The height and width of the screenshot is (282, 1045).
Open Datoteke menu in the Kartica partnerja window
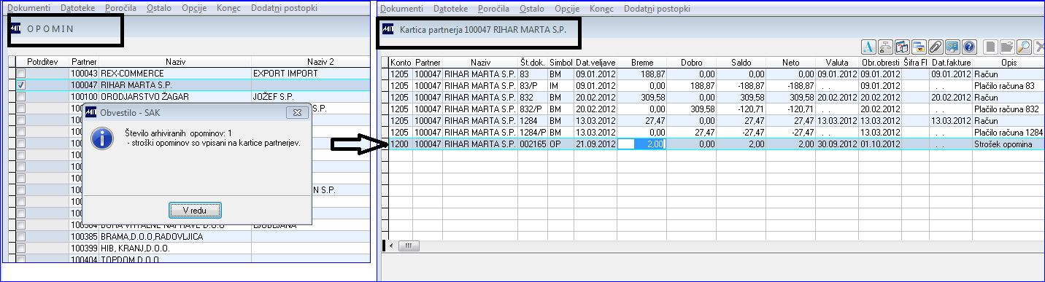tap(450, 8)
